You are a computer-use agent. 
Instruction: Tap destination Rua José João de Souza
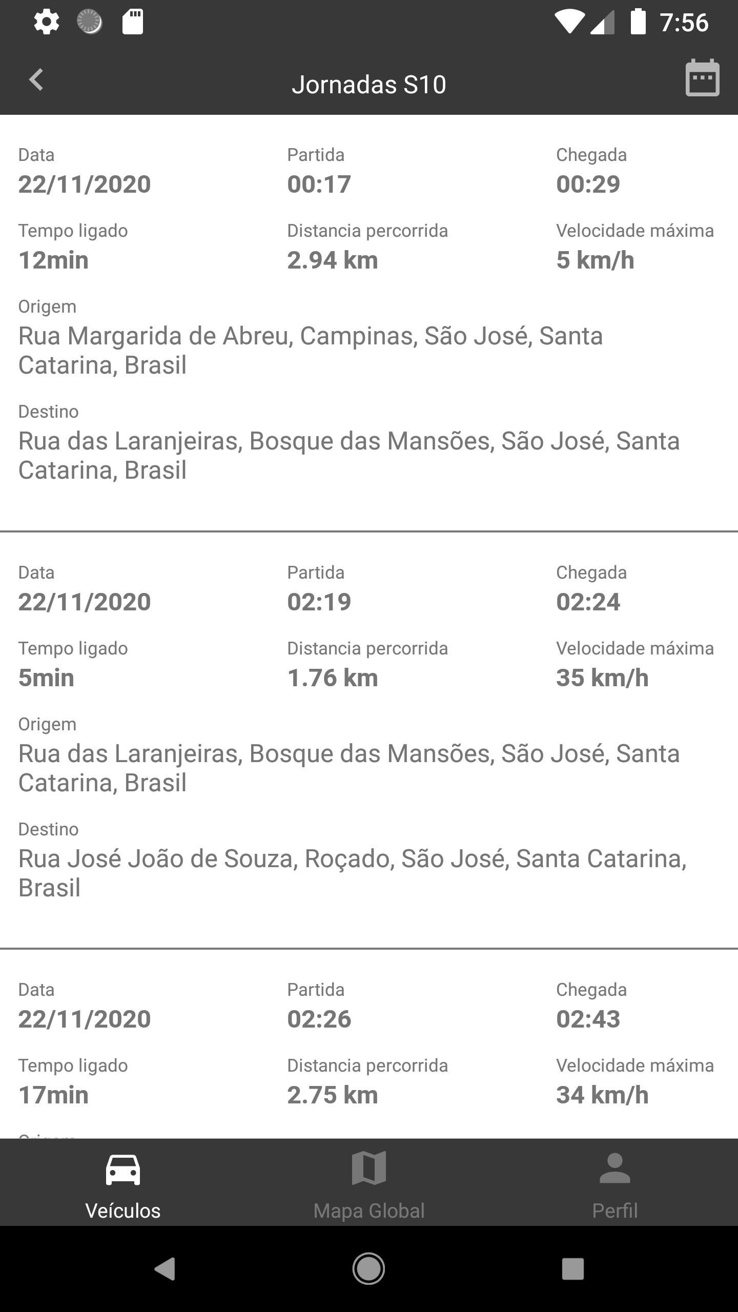[353, 873]
